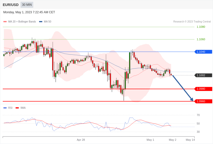Image resolution: width=213 pixels, height=144 pixels.
Task: Click the 'May 1' time axis label
Action: click(150, 140)
